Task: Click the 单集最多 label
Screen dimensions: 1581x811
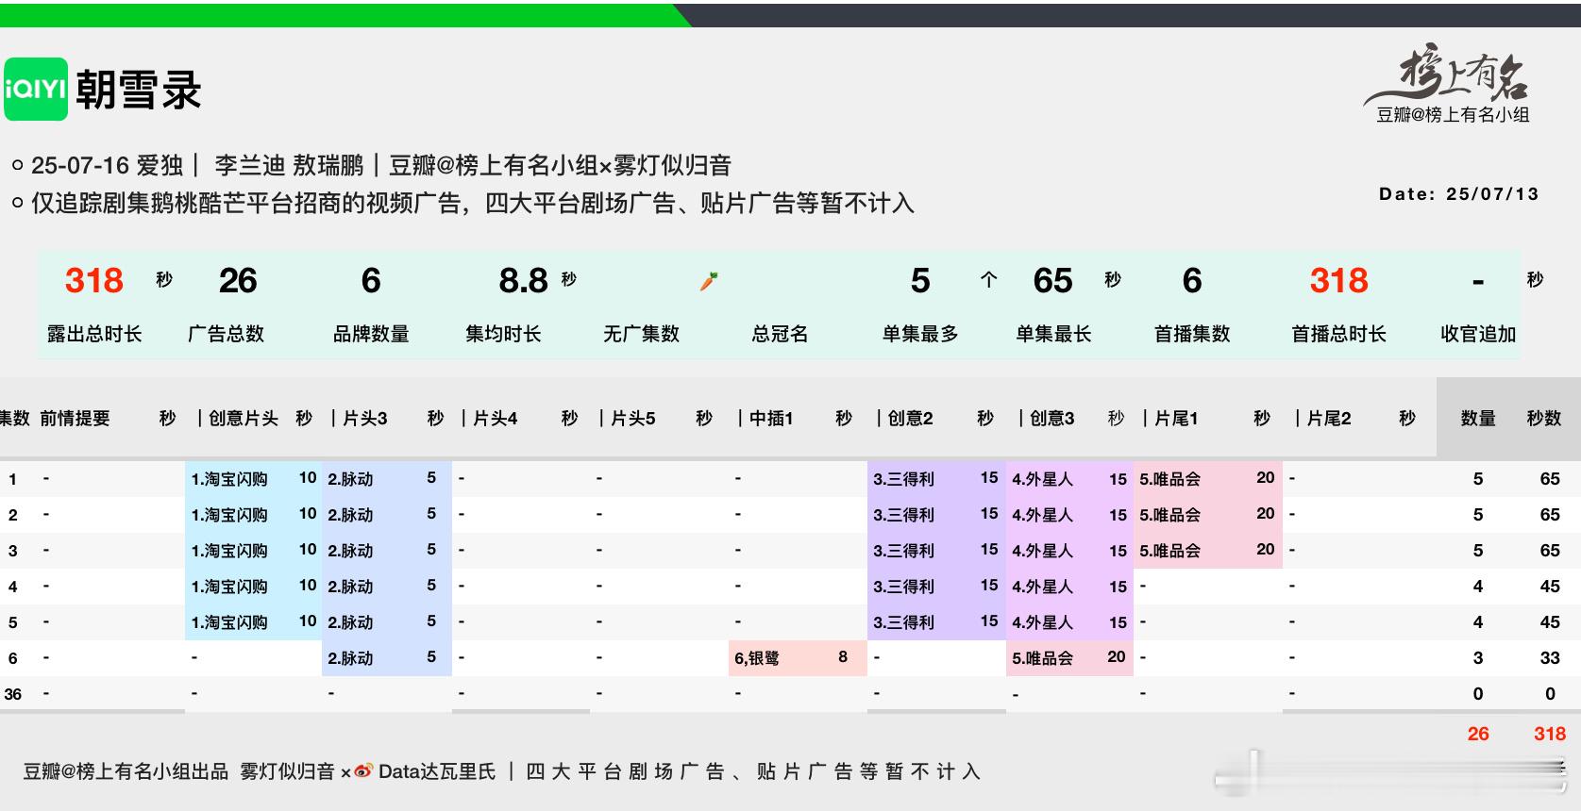Action: coord(920,334)
